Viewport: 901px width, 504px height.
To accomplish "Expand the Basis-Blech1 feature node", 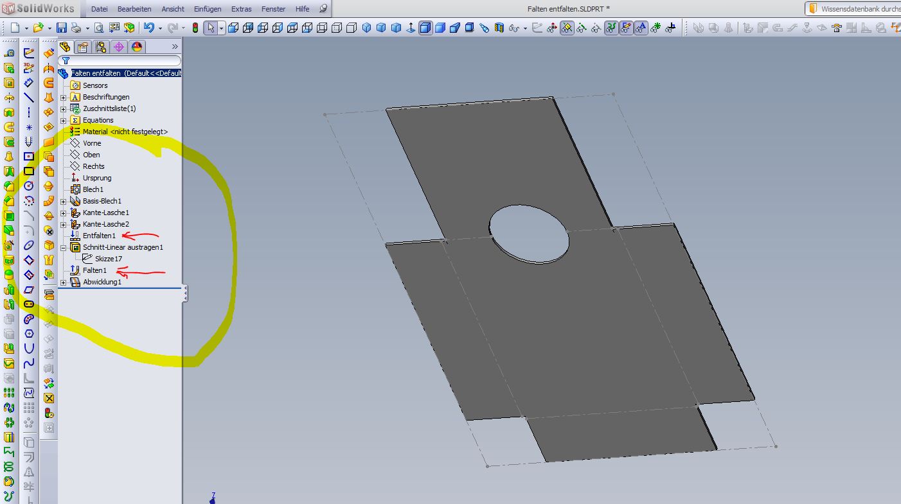I will pos(63,202).
